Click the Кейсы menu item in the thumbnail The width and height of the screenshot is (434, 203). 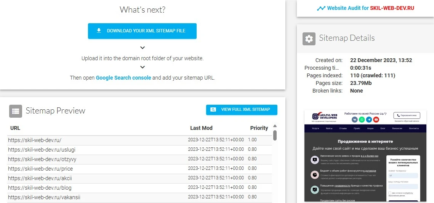click(x=329, y=129)
